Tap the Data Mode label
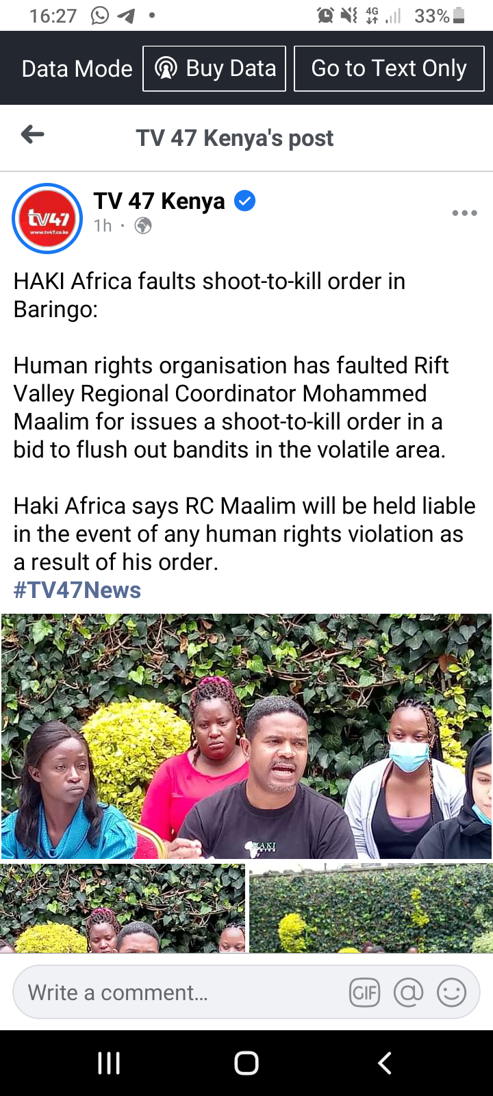 coord(77,68)
